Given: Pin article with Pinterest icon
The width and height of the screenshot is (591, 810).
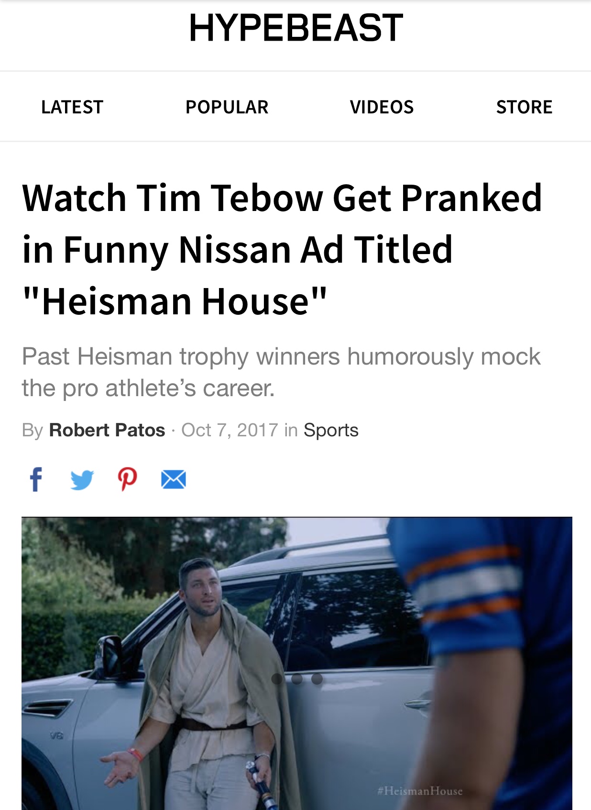Looking at the screenshot, I should click(x=128, y=479).
